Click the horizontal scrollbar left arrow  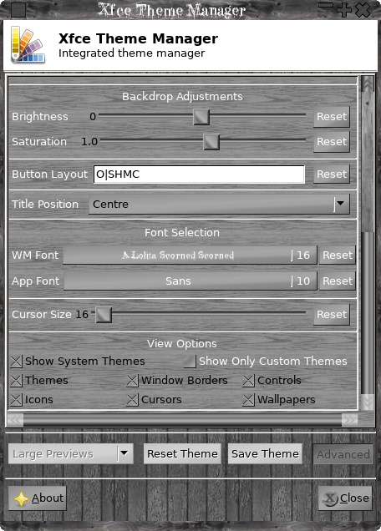pyautogui.click(x=15, y=420)
